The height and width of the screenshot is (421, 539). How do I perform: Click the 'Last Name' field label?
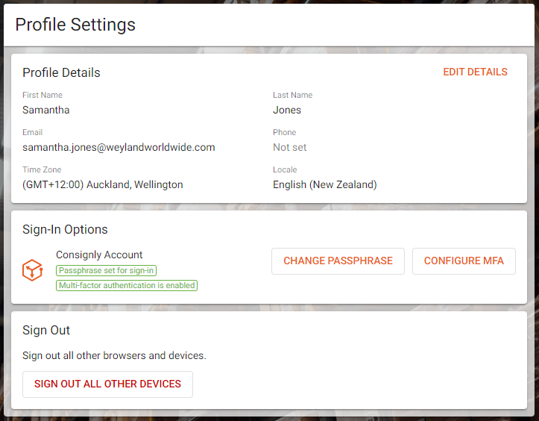click(x=292, y=96)
